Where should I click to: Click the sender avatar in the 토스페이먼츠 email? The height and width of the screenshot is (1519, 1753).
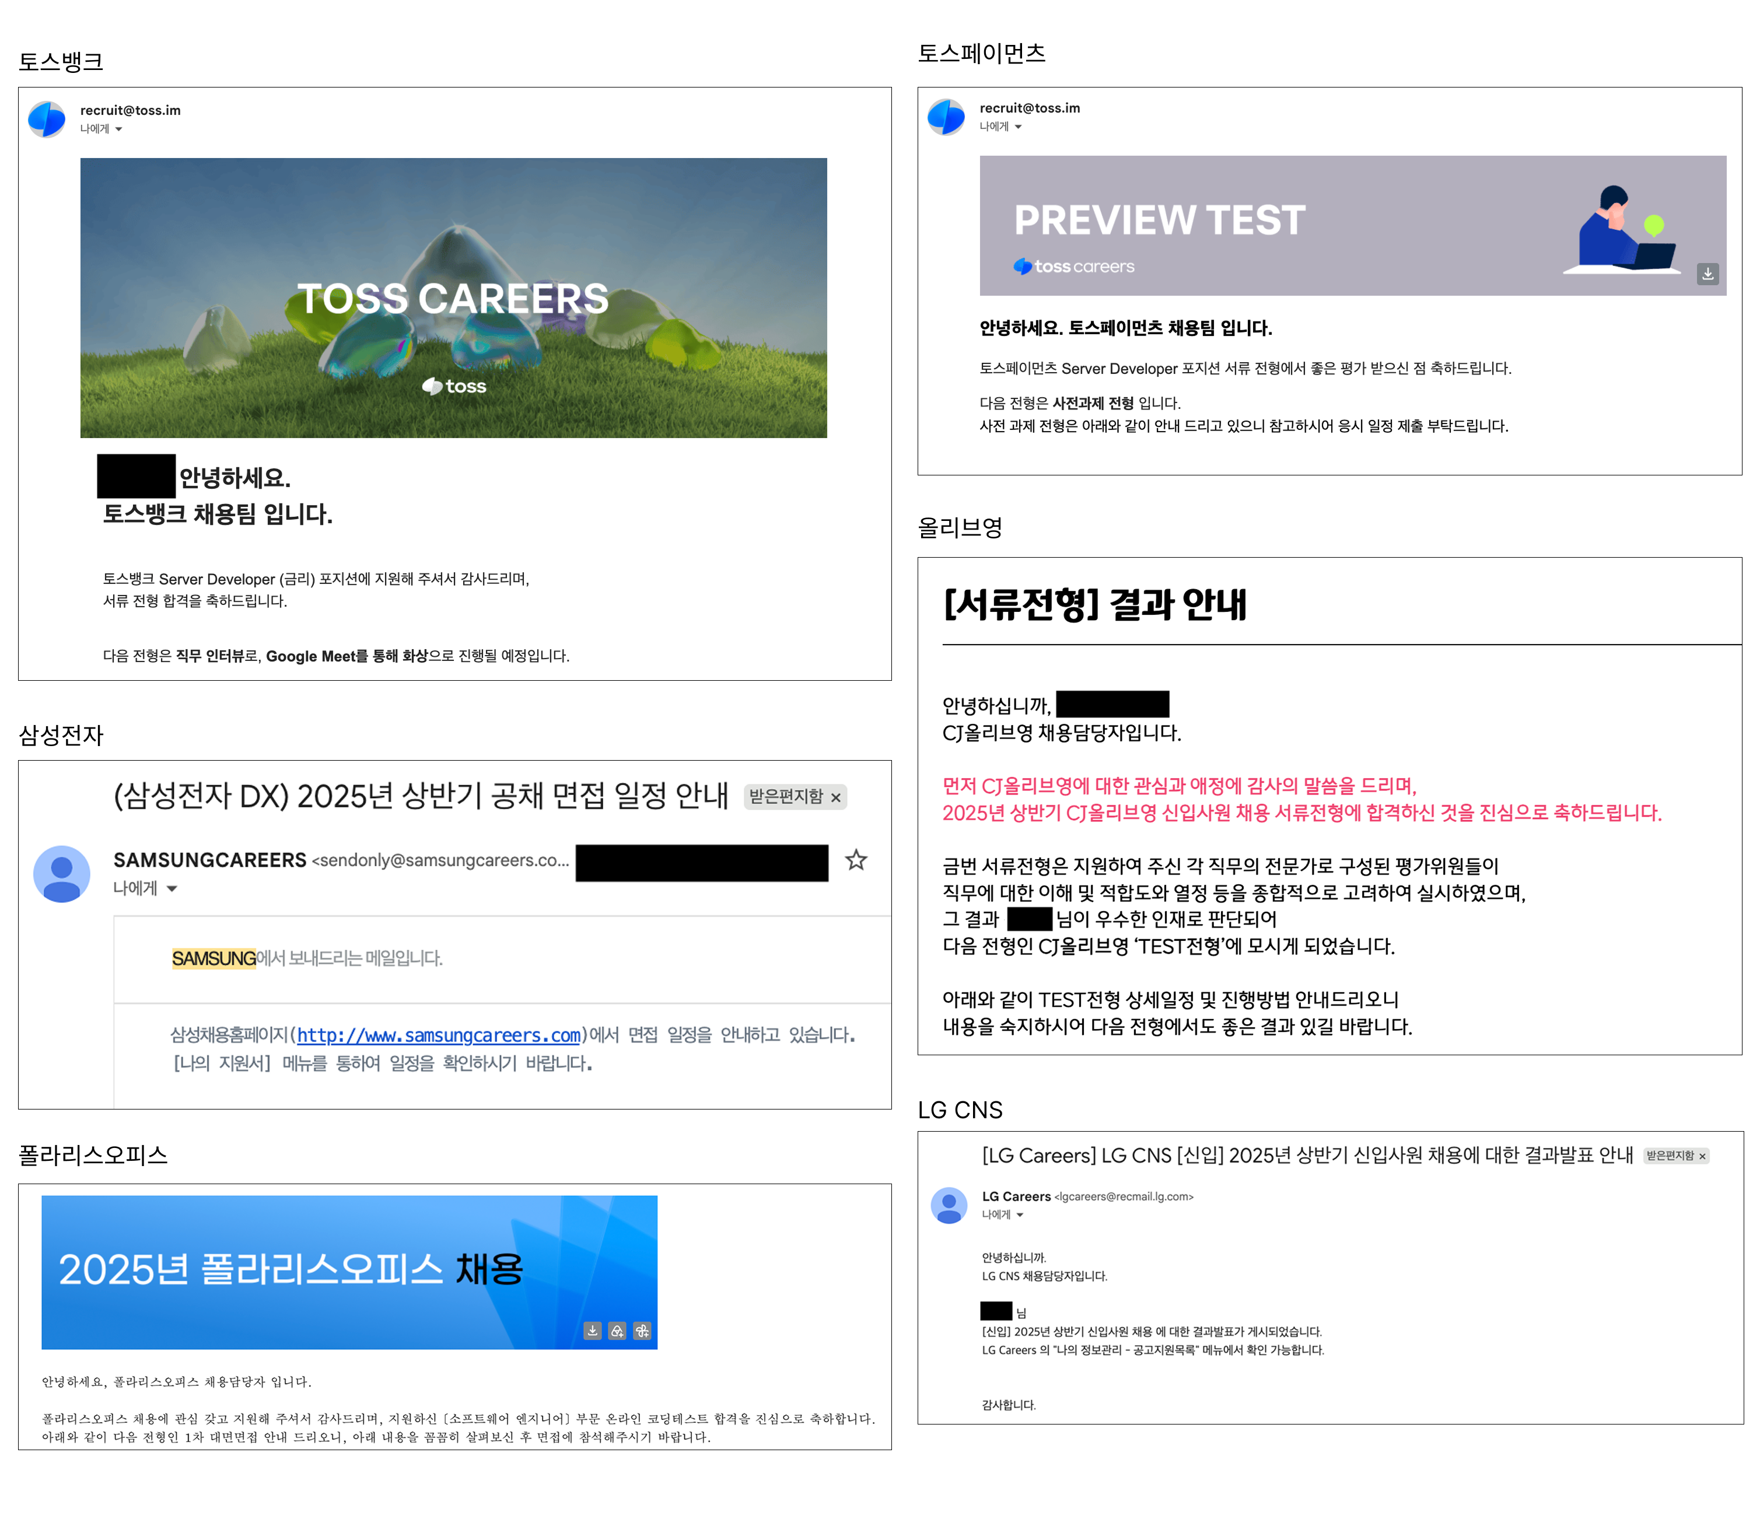(x=946, y=117)
